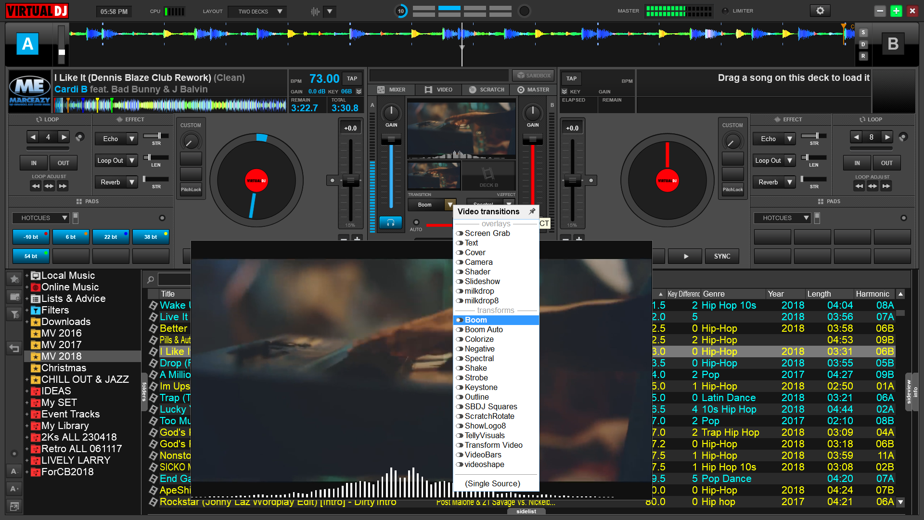Open deck A HOTCUES pads dropdown
Screen dimensions: 924x520
pyautogui.click(x=41, y=218)
